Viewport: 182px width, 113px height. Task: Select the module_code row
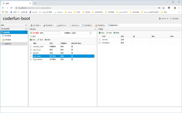point(62,46)
